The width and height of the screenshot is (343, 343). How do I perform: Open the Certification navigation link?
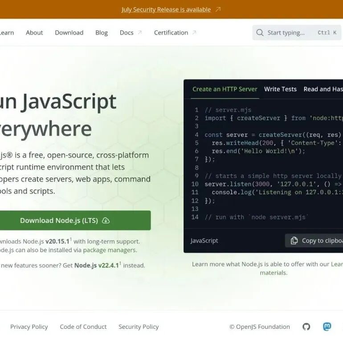coord(171,32)
